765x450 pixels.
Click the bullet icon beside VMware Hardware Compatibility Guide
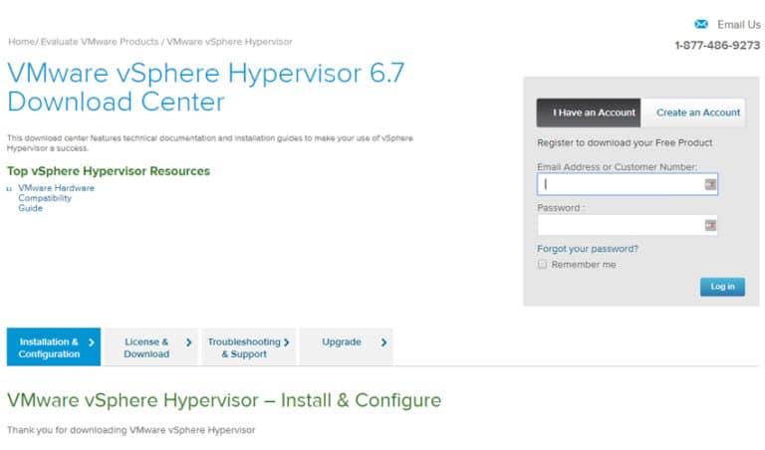pyautogui.click(x=9, y=189)
